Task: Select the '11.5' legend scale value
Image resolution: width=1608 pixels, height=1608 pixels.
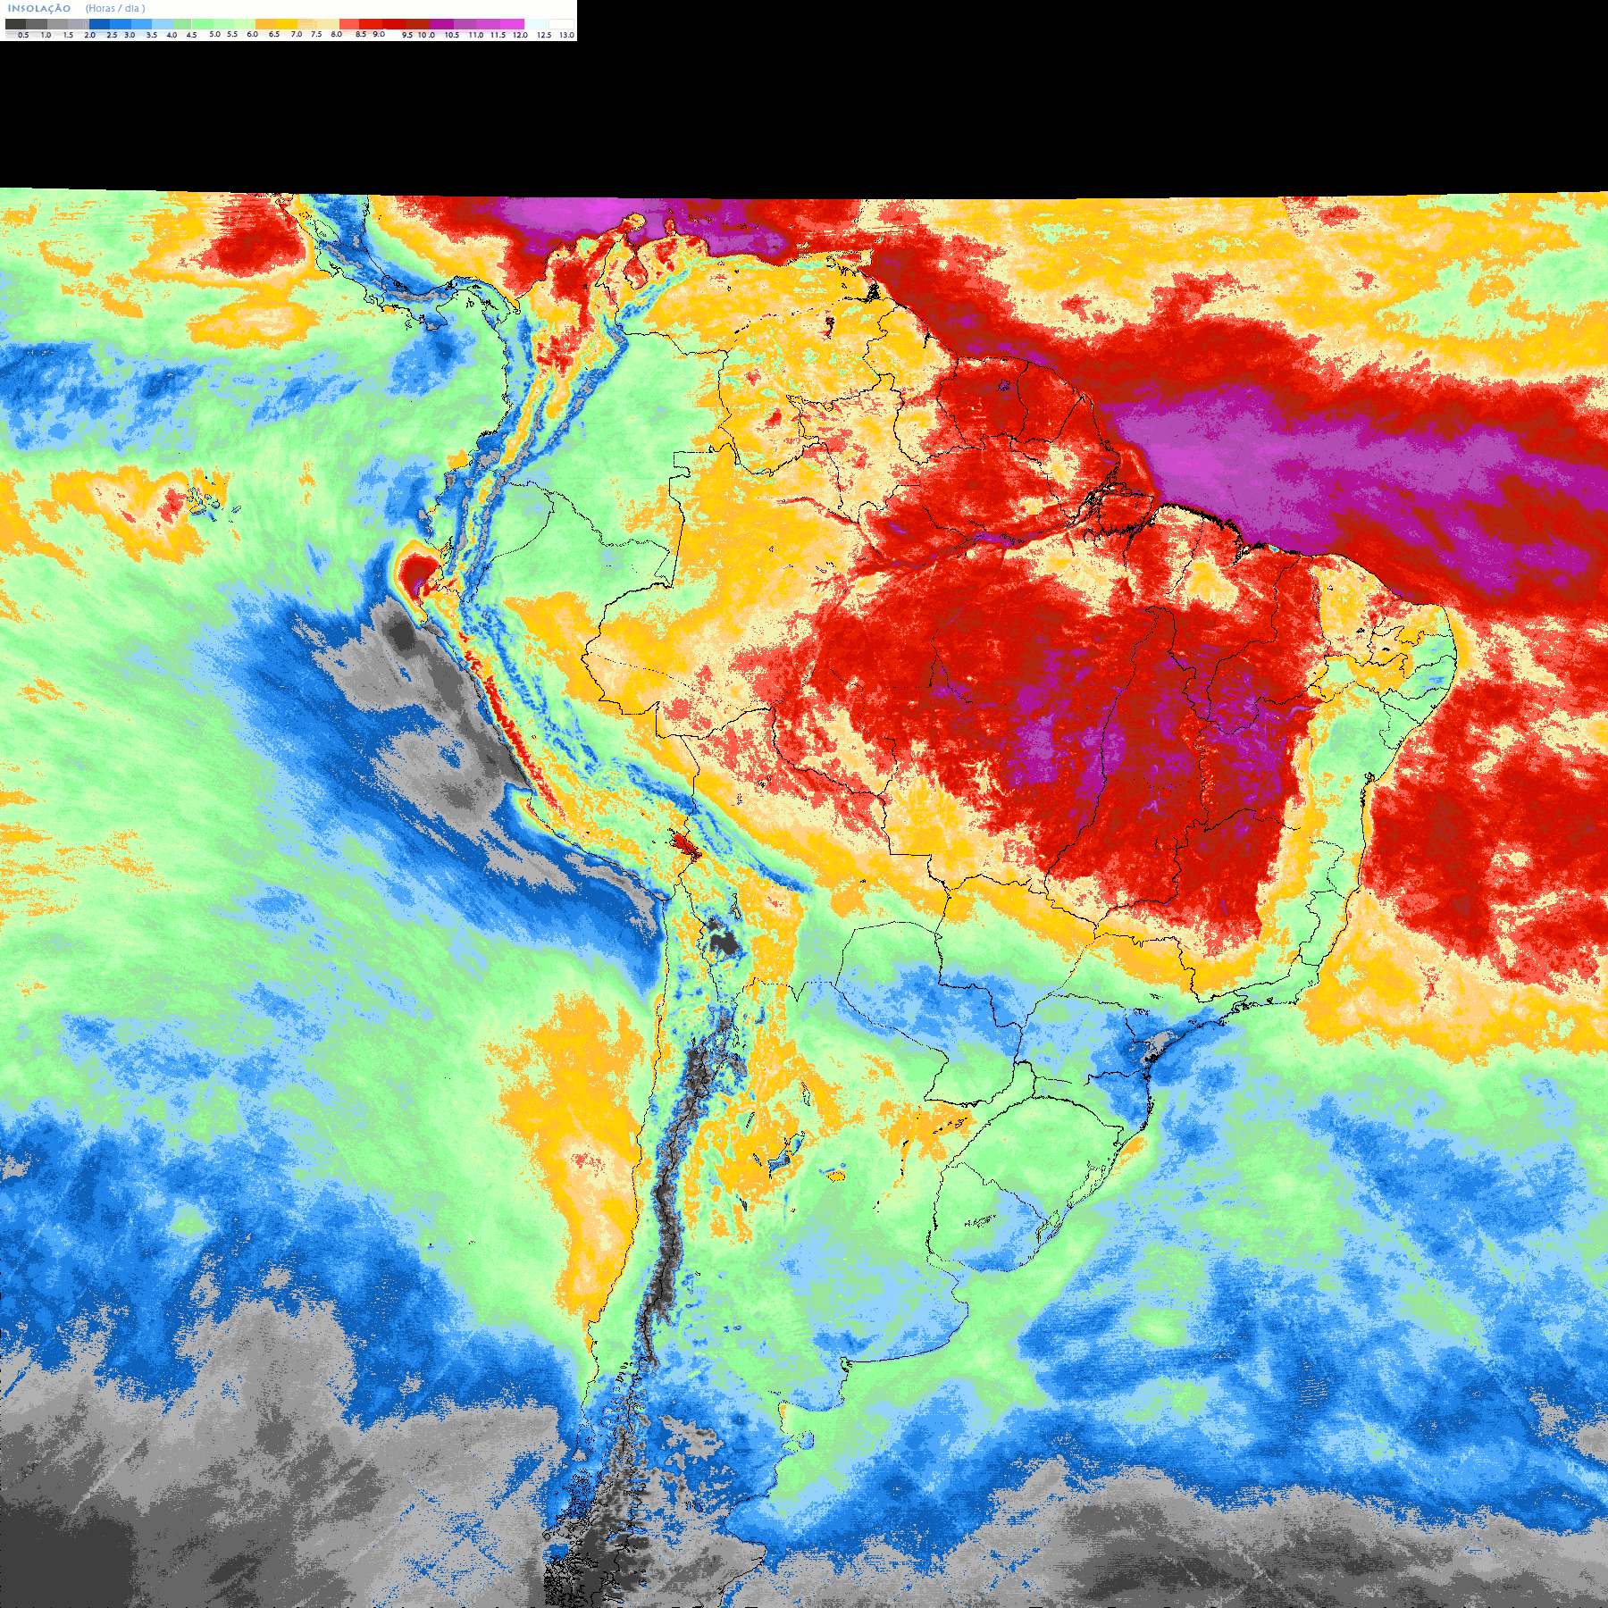Action: [x=498, y=35]
